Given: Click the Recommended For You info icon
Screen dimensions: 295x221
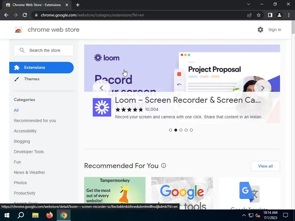Looking at the screenshot, I should coord(164,165).
